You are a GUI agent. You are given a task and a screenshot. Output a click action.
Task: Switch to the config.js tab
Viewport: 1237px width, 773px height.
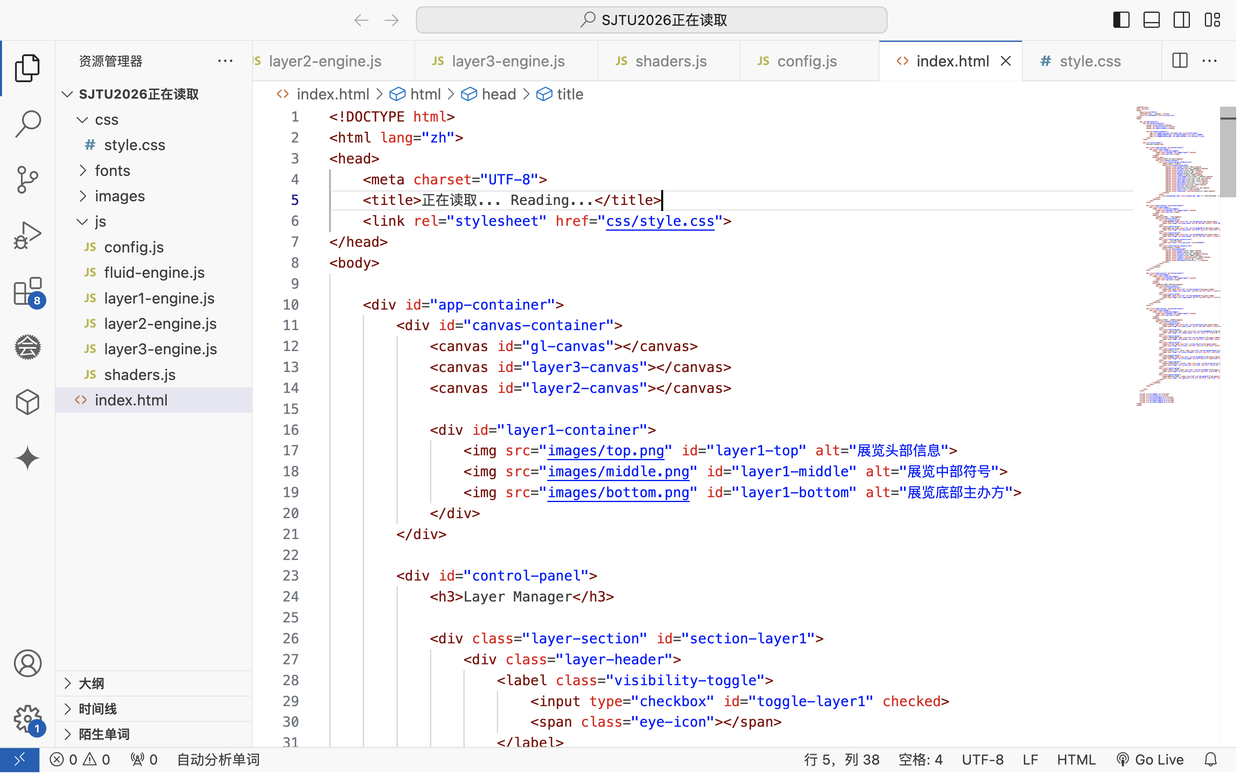(x=810, y=61)
